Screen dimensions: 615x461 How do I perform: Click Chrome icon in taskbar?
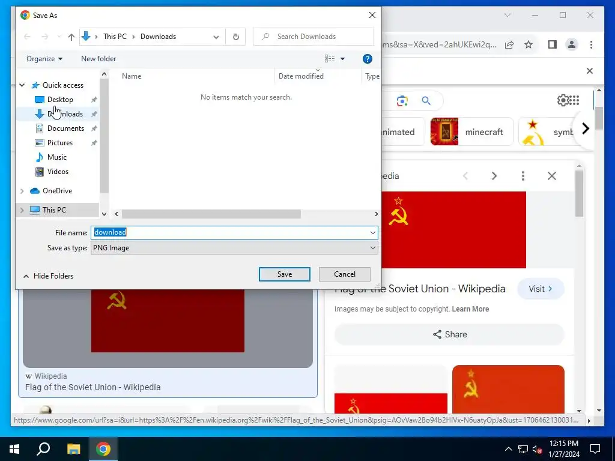(x=103, y=448)
